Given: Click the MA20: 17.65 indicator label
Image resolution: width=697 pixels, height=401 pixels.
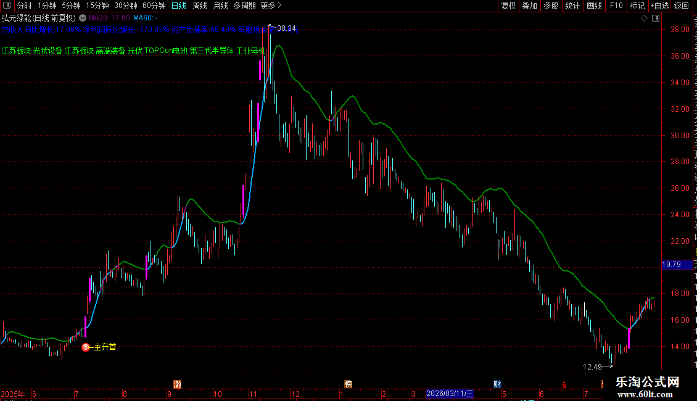Looking at the screenshot, I should [x=109, y=19].
